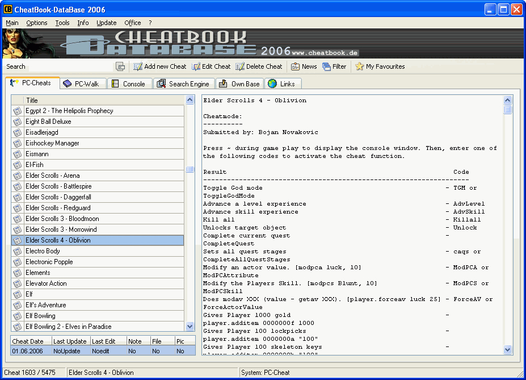Click the Title column header
The width and height of the screenshot is (526, 380).
[x=104, y=100]
